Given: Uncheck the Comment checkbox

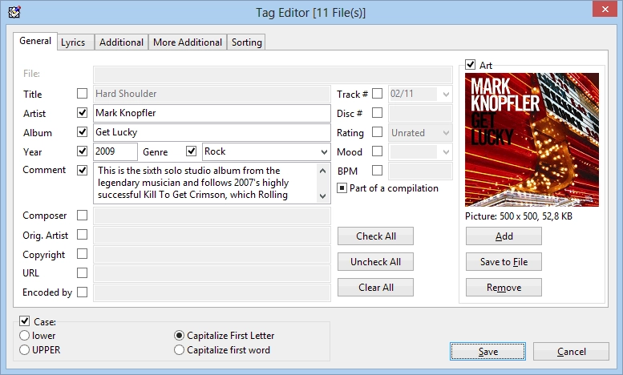Looking at the screenshot, I should click(83, 171).
